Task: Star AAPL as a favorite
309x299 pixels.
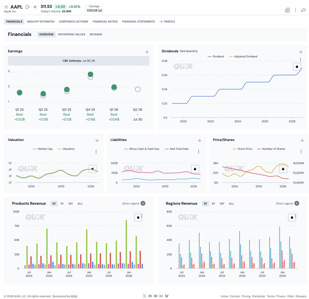Action: (6, 7)
